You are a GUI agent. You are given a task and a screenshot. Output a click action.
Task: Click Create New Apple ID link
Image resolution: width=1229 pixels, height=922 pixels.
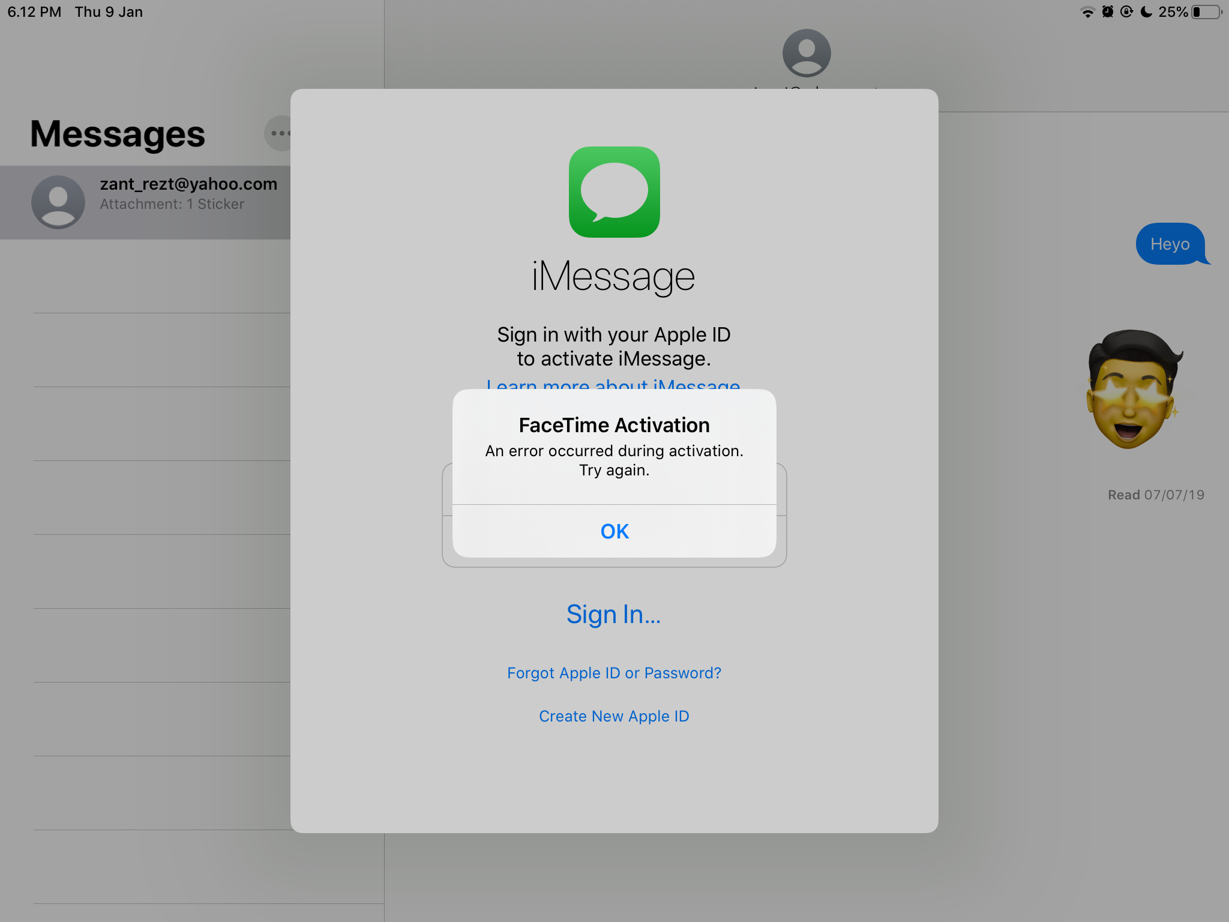[x=613, y=716]
